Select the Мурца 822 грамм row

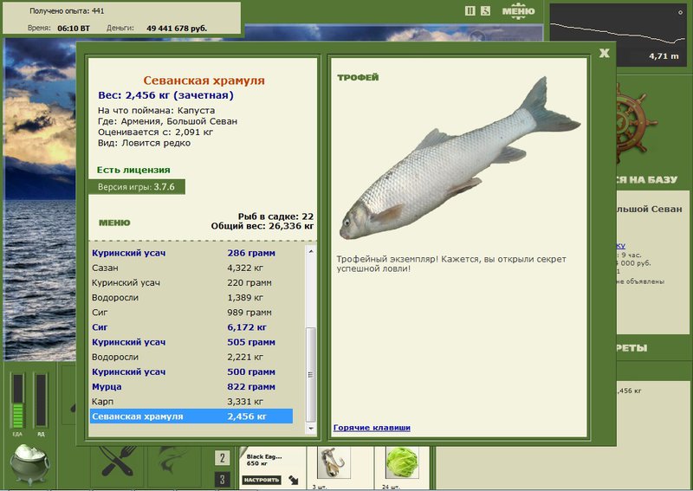(191, 387)
